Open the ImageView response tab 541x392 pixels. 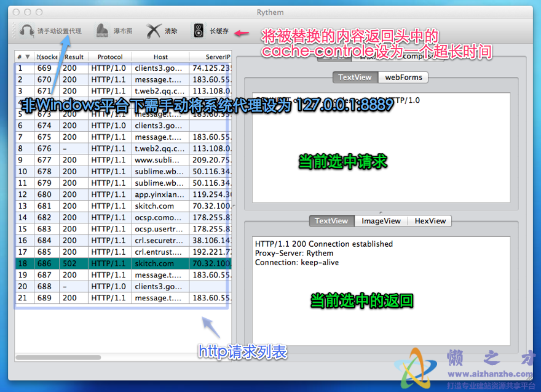381,221
